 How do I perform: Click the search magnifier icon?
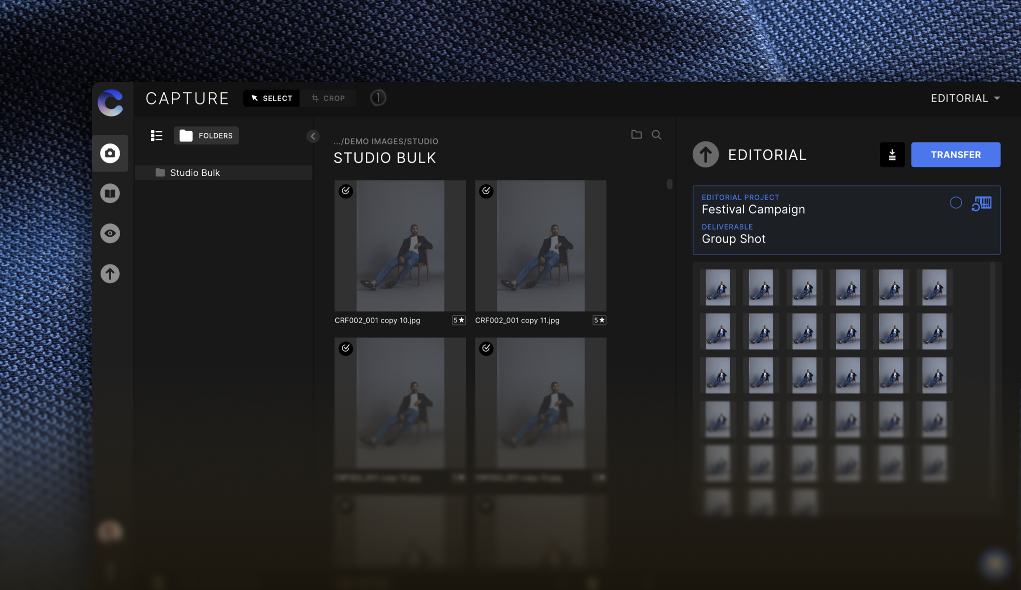656,135
